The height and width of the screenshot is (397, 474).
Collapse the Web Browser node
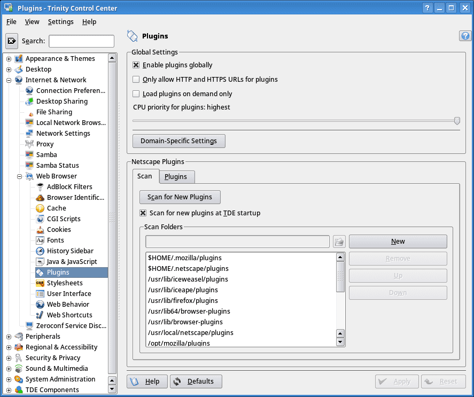(x=19, y=176)
